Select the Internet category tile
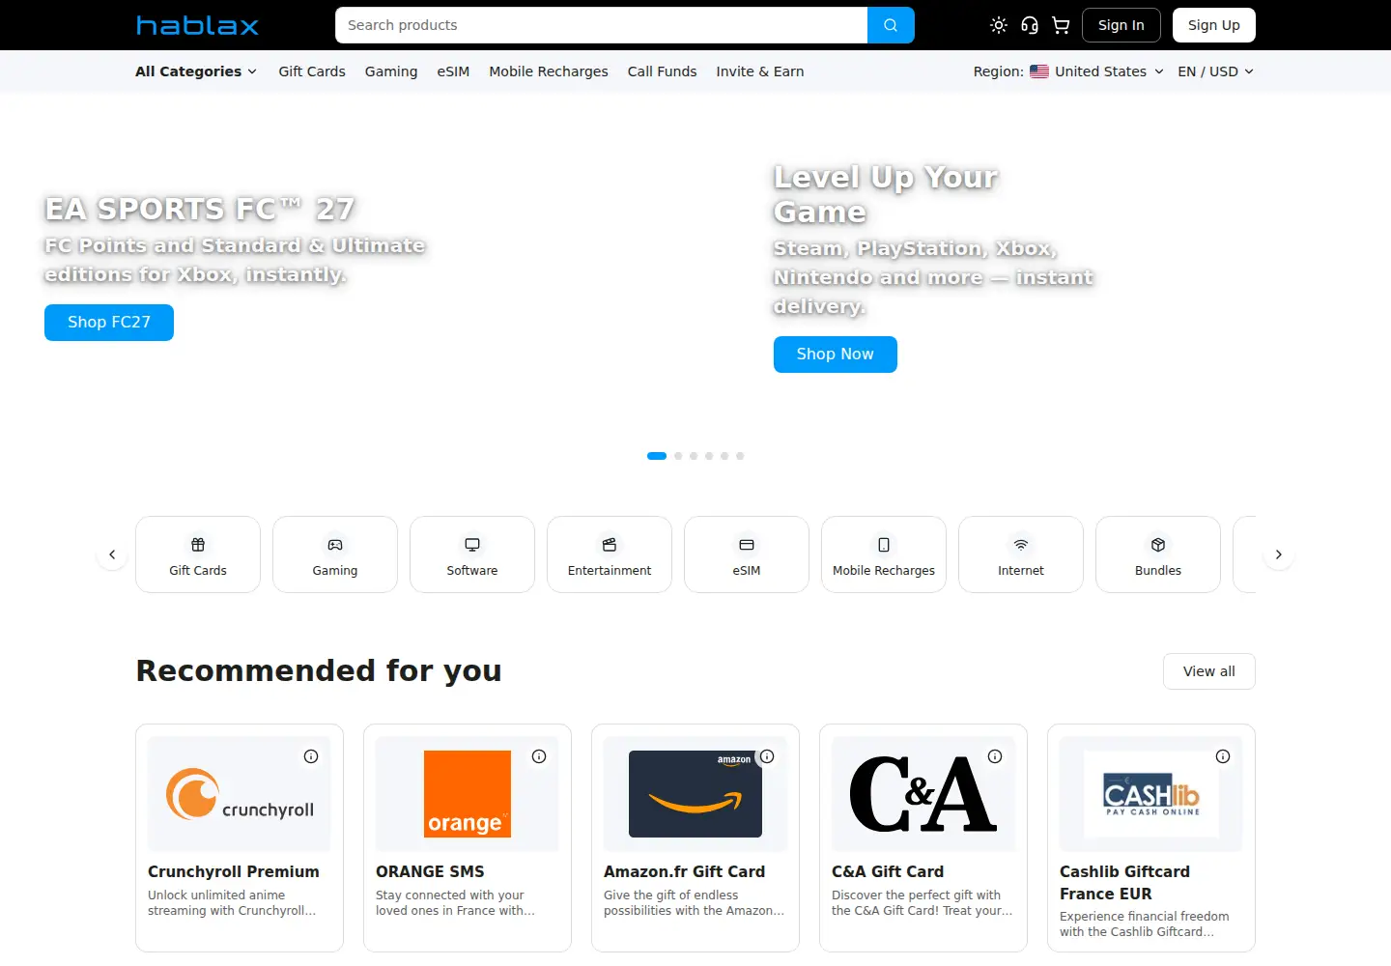This screenshot has width=1391, height=966. (x=1021, y=554)
